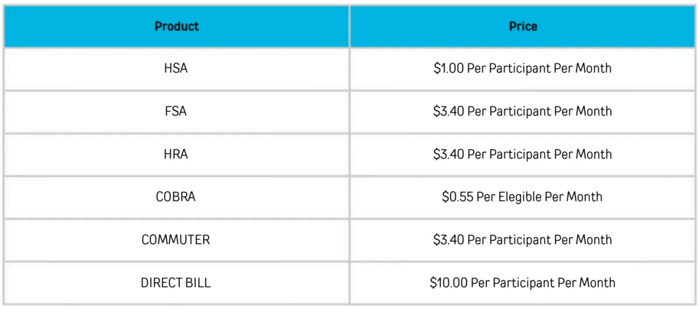Click the $0.55 amount in COBRA row
Image resolution: width=699 pixels, height=309 pixels.
point(458,197)
